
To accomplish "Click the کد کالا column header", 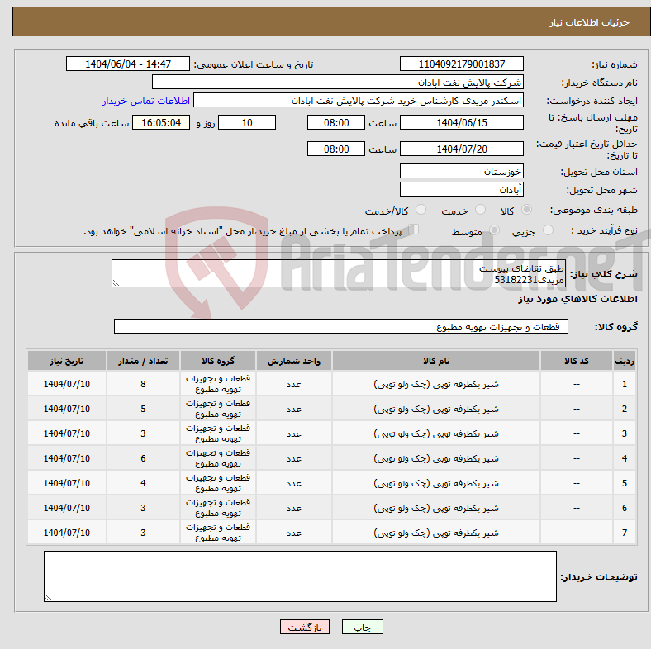I will (x=577, y=361).
